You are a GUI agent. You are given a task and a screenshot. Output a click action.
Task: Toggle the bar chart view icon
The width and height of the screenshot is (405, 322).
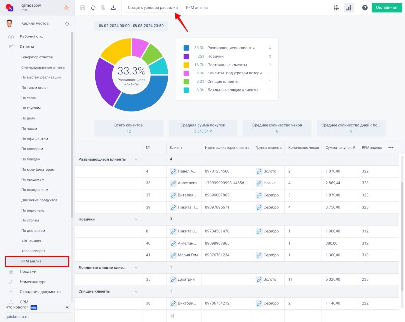[349, 8]
